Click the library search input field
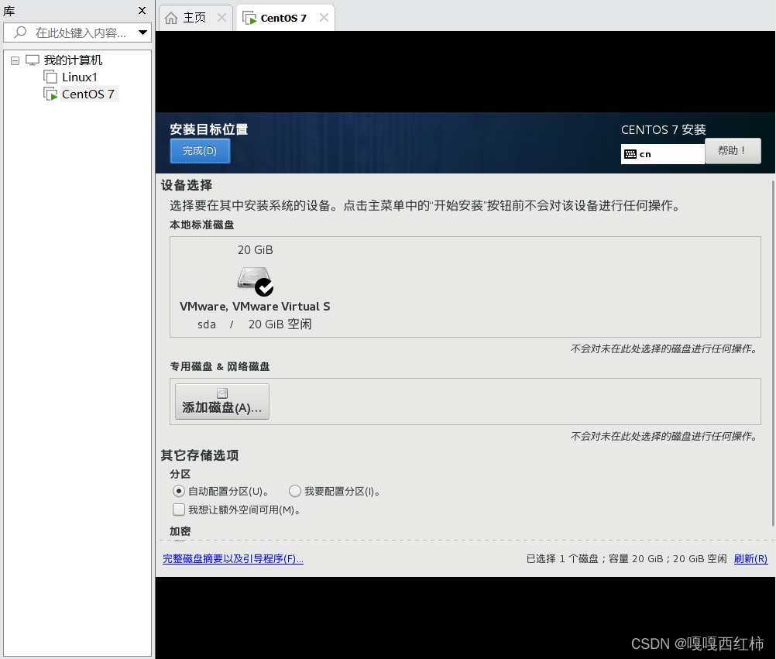776x659 pixels. pos(77,33)
